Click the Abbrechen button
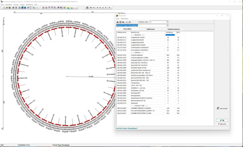The image size is (243, 147). [x=222, y=124]
